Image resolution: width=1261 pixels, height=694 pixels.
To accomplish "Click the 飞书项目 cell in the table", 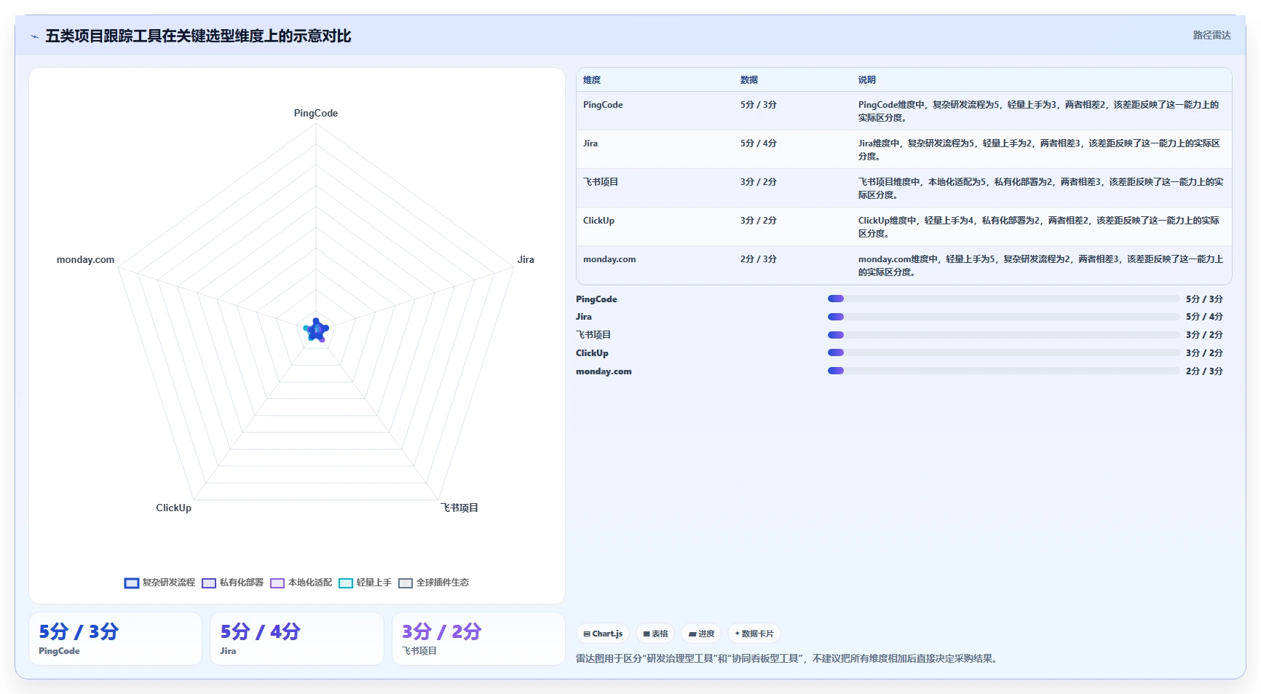I will click(x=601, y=182).
